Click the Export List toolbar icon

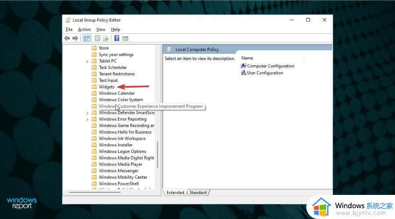coord(105,38)
